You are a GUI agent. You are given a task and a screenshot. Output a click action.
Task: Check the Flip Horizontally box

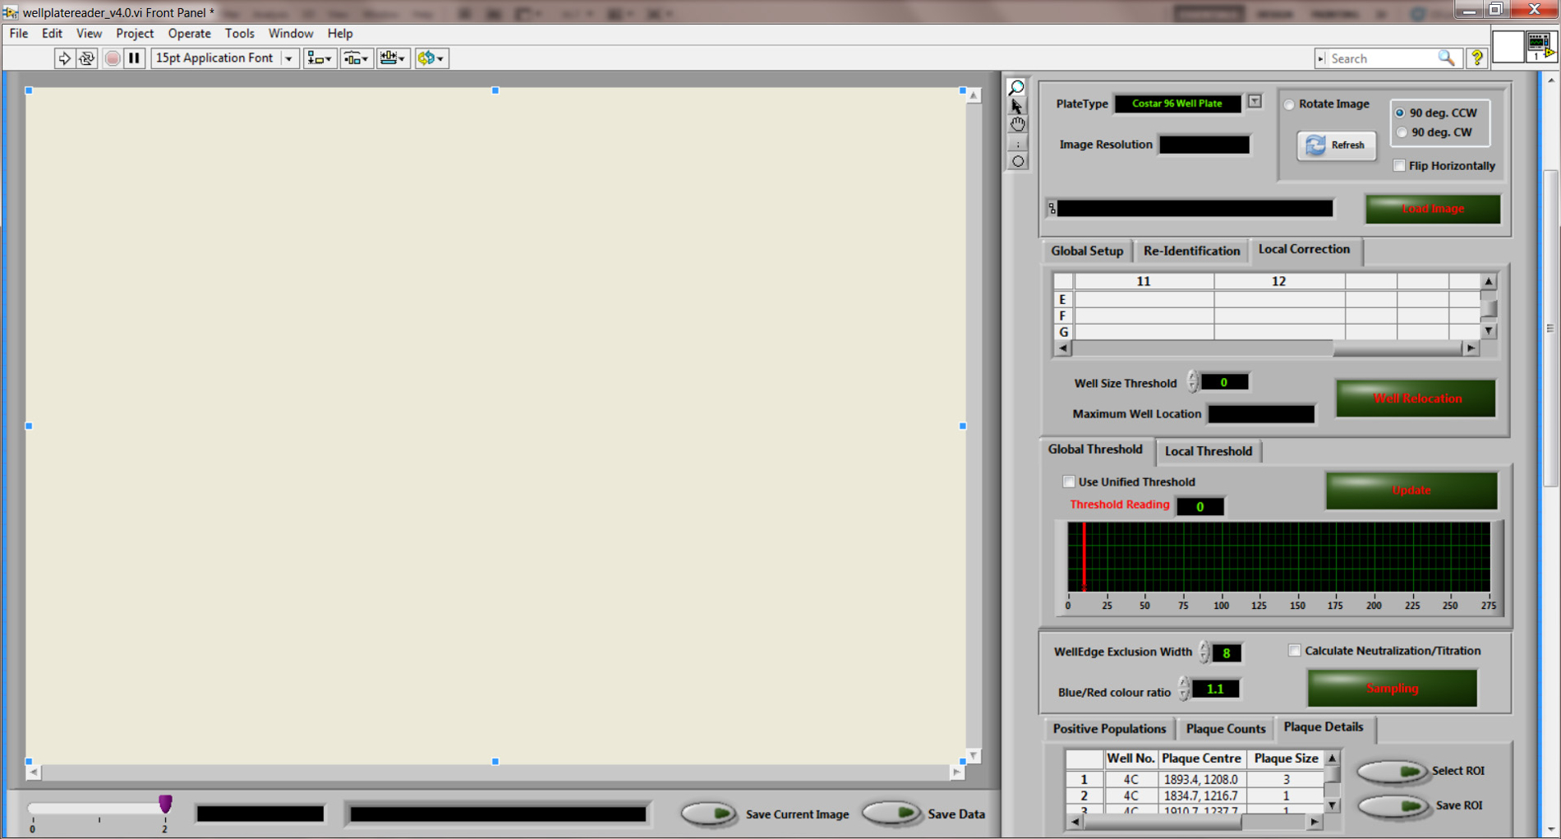click(x=1399, y=166)
